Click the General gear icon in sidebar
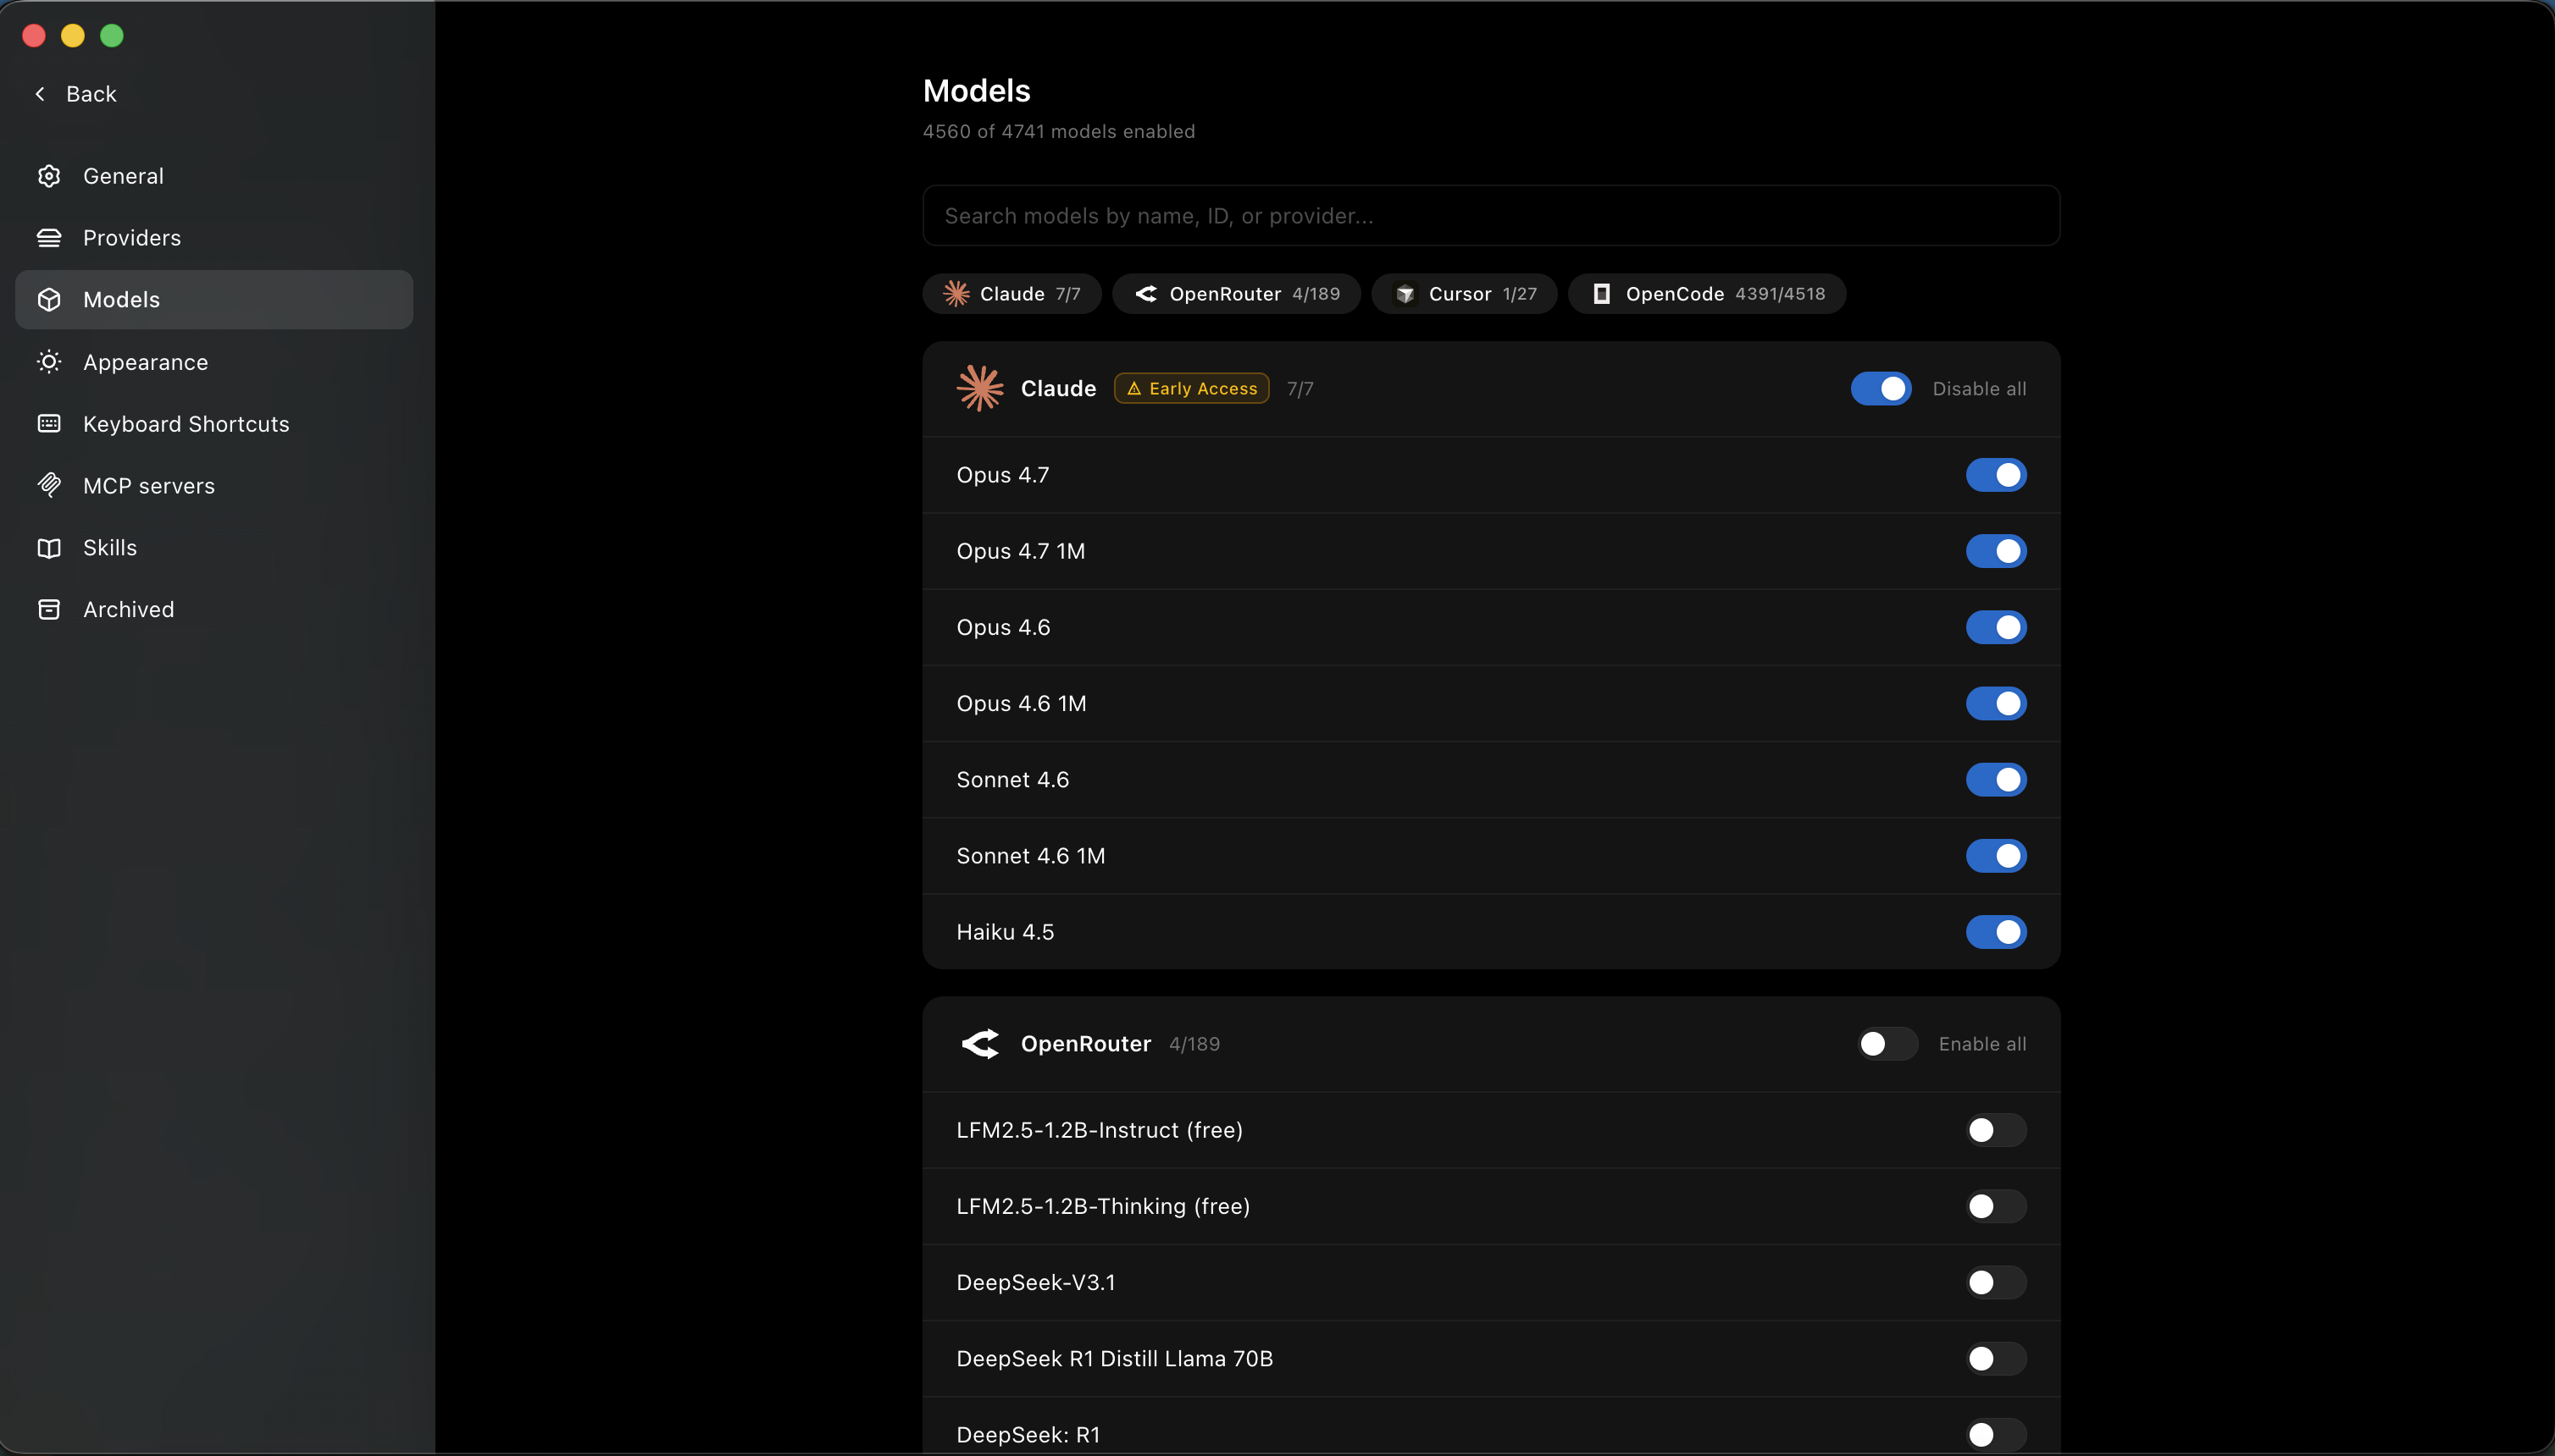 (x=49, y=176)
